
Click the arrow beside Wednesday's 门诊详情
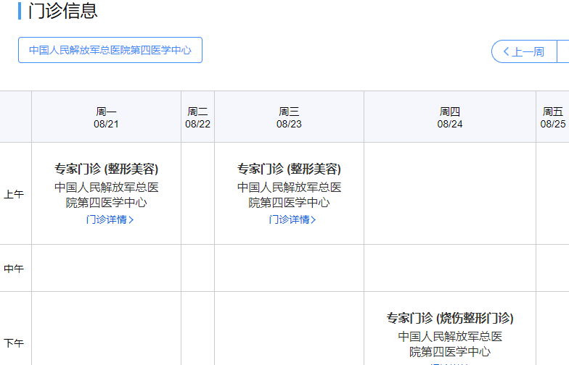(314, 220)
